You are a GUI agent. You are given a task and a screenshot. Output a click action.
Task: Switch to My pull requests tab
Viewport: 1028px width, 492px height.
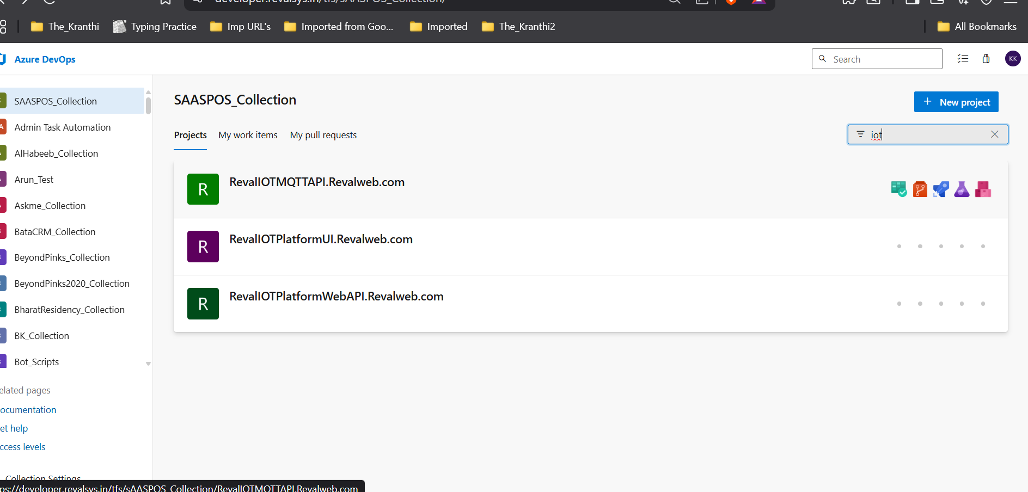pyautogui.click(x=323, y=135)
